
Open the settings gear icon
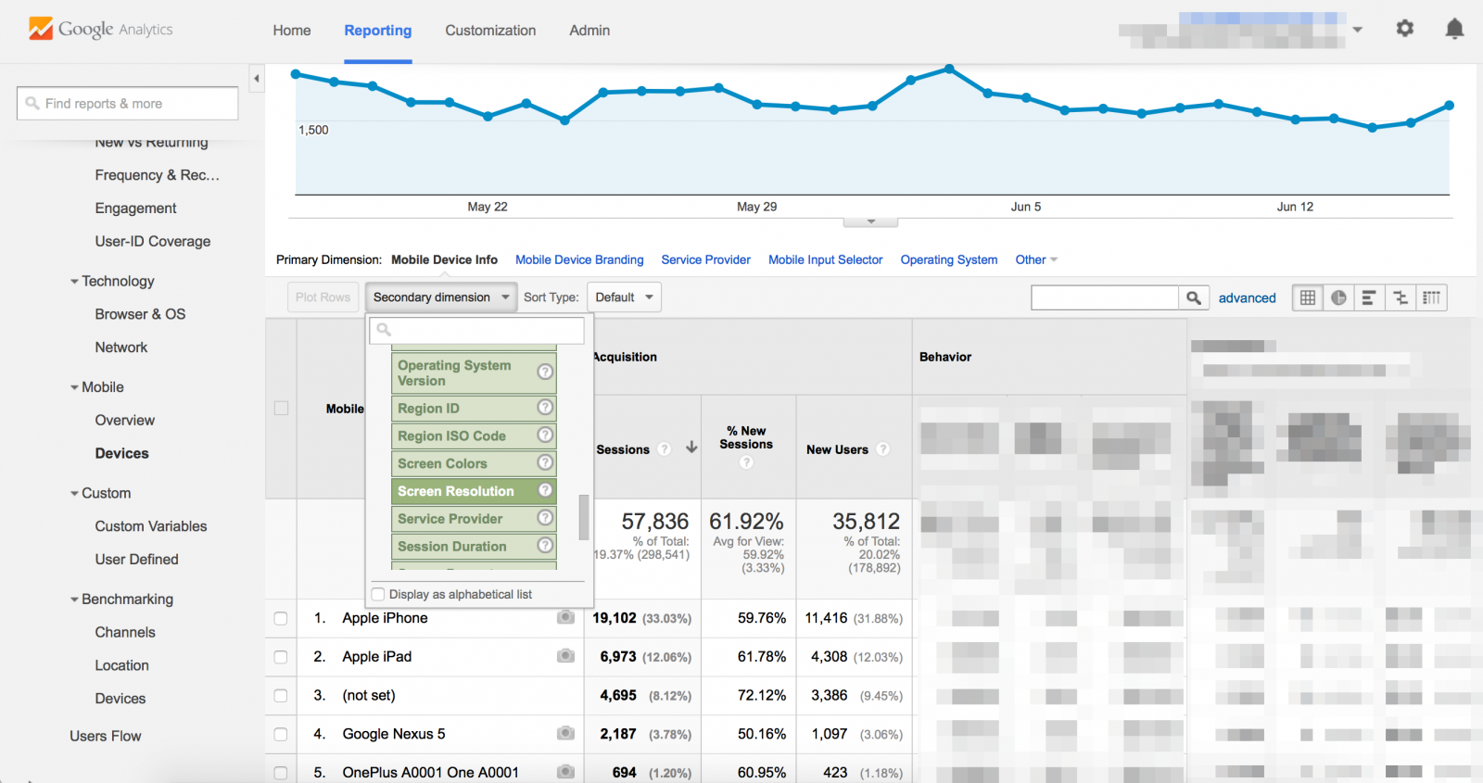(x=1405, y=29)
